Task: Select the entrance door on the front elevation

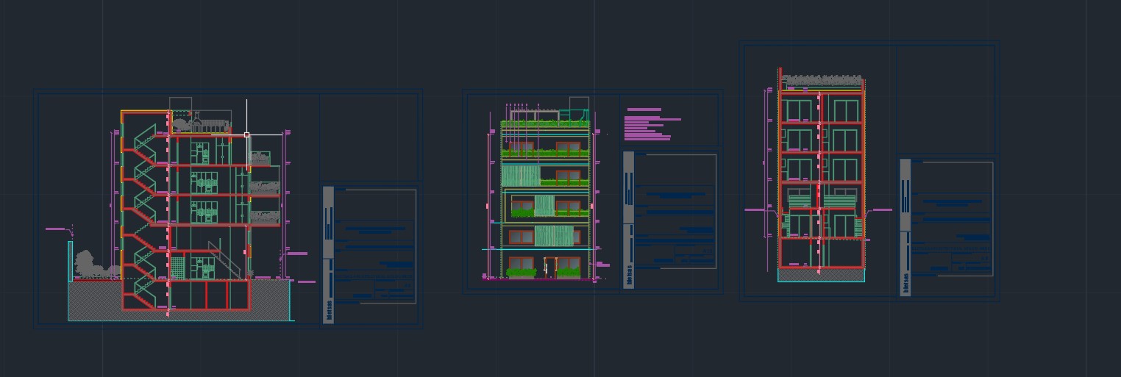Action: pos(549,268)
